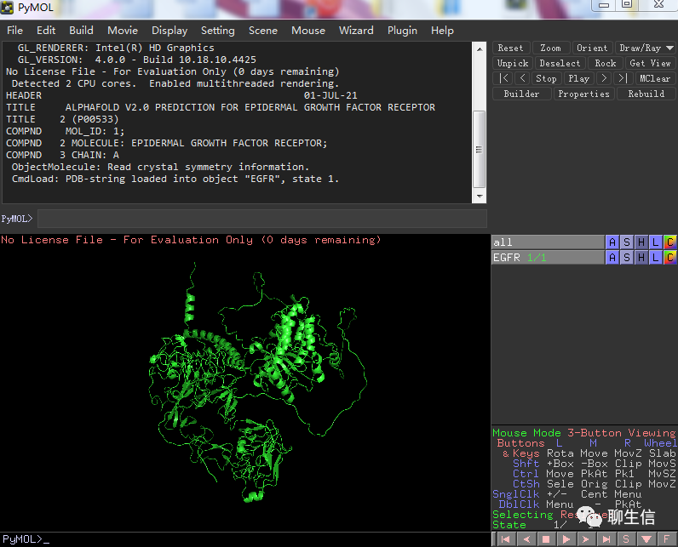Screen dimensions: 678x547
Task: Click the play triangle in bottom playback bar
Action: coord(566,538)
